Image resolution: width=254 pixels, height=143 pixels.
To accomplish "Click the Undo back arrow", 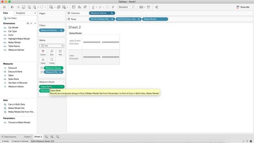I will tap(12, 7).
